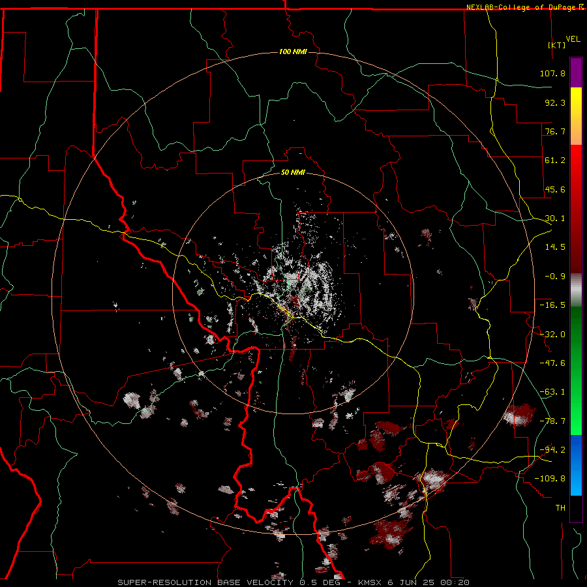
Task: Click the "TH" label at legend bottom
Action: [x=560, y=508]
